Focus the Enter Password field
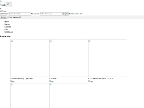The height and width of the screenshot is (108, 144). pos(51,14)
